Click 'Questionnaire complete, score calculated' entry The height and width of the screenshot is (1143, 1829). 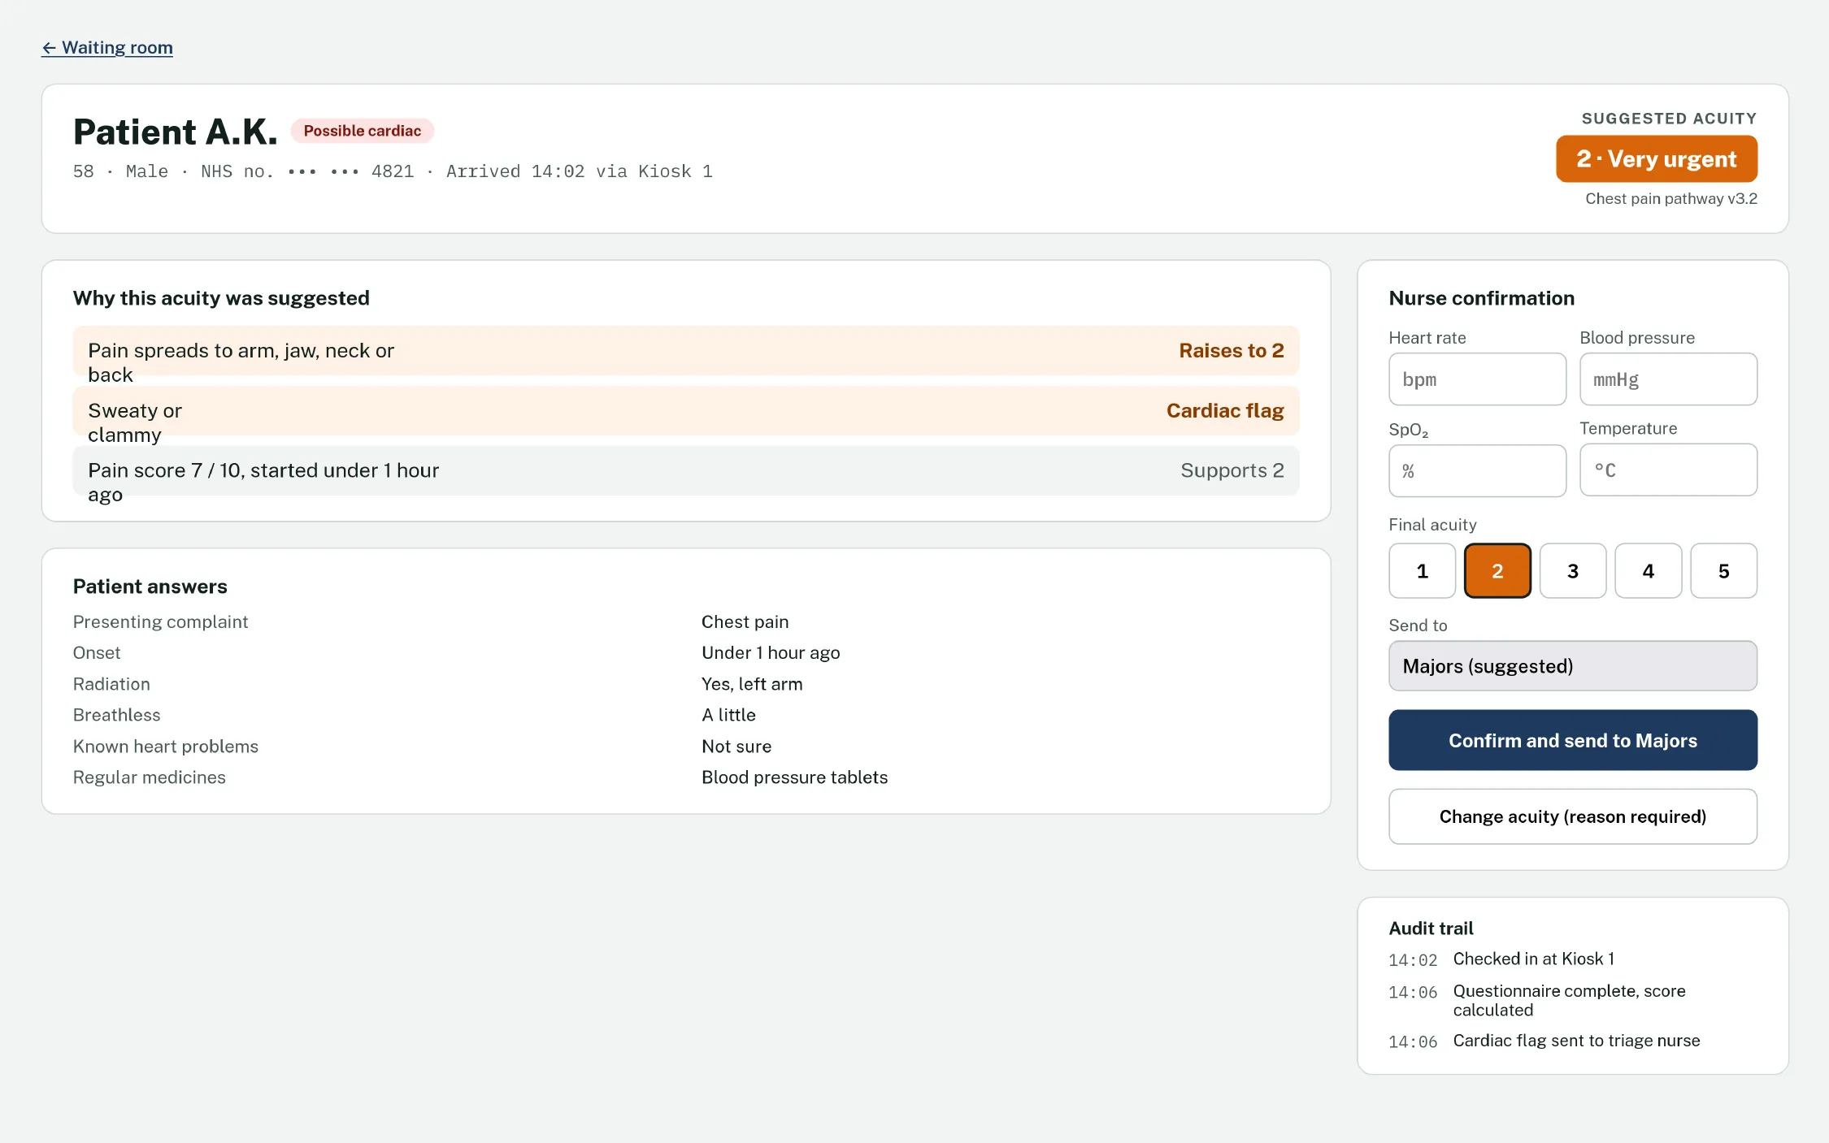[x=1569, y=1001]
